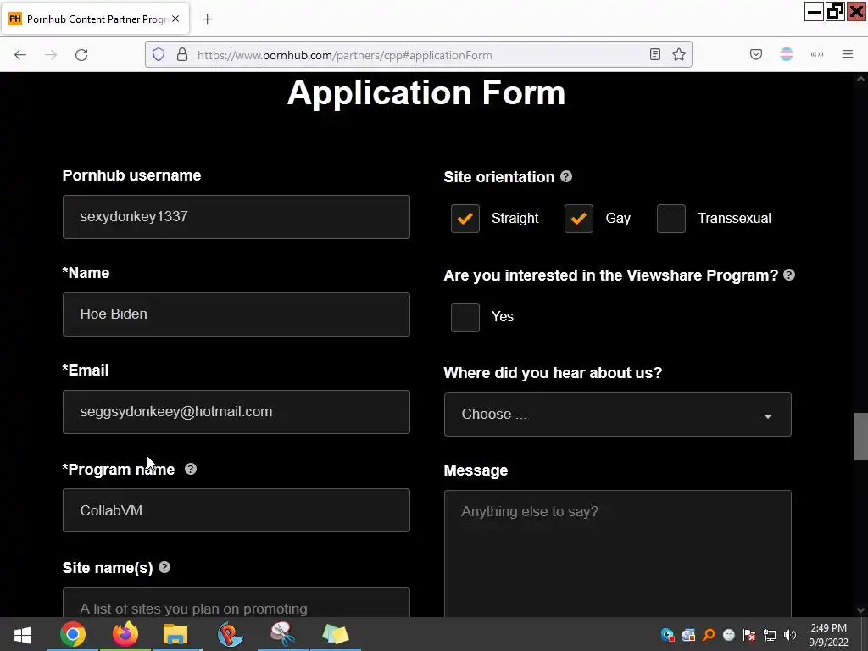Image resolution: width=868 pixels, height=651 pixels.
Task: Click the Site name(s) input field
Action: click(x=236, y=603)
